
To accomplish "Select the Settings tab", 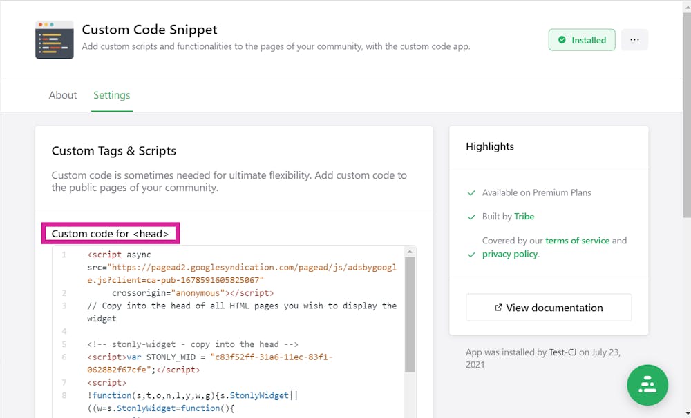I will 112,95.
